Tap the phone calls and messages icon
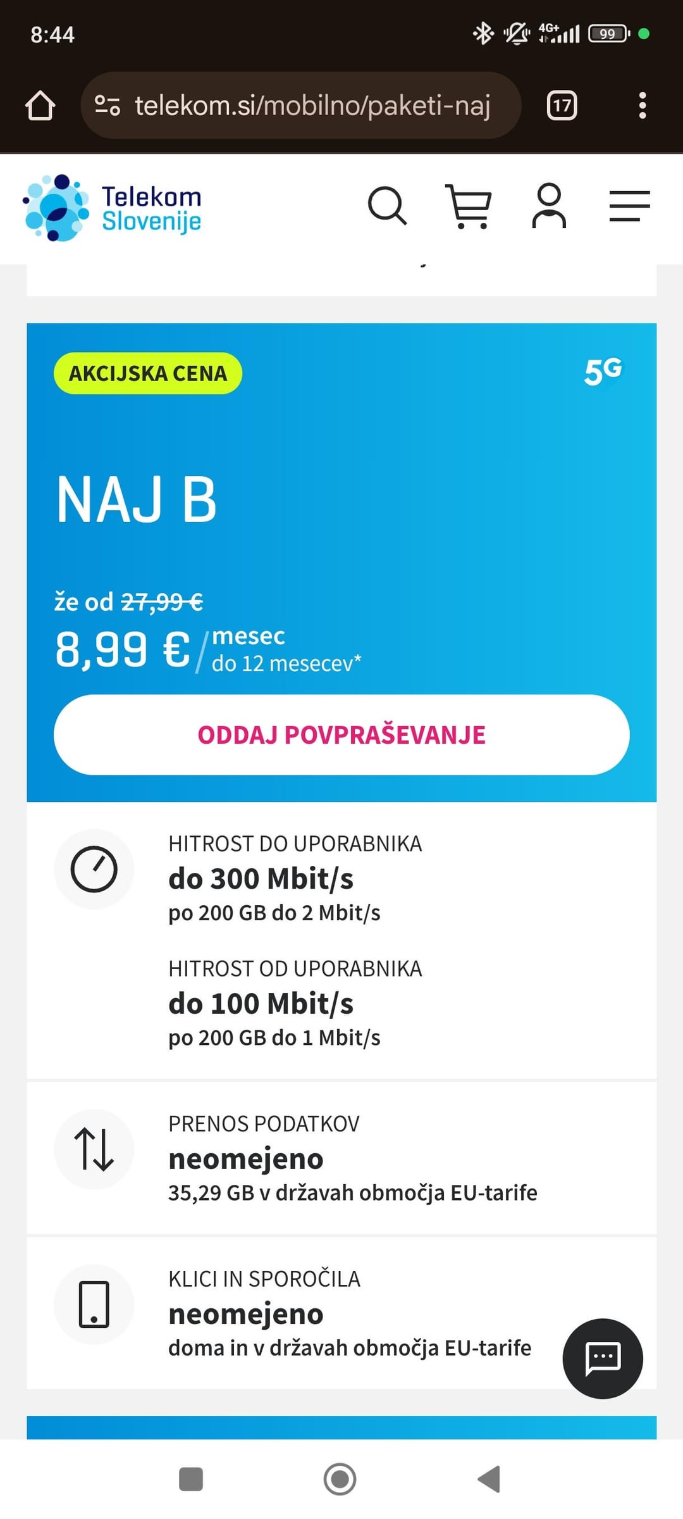This screenshot has height=1519, width=683. tap(94, 1304)
